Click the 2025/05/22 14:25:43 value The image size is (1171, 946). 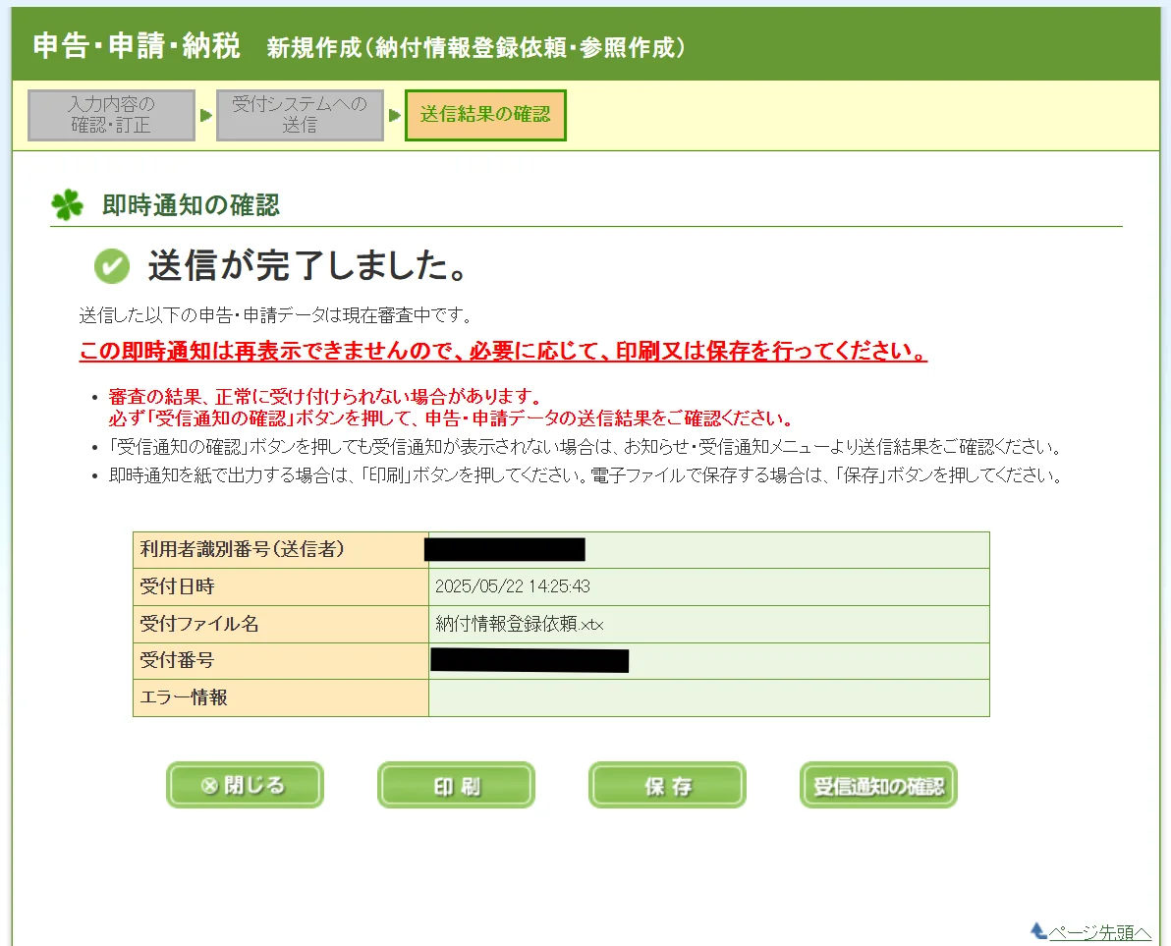click(x=513, y=586)
